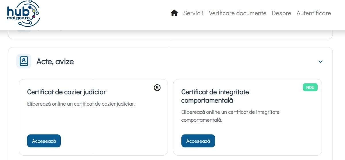Click Accesează for Certificat de cazier judiciar
This screenshot has height=160, width=345.
click(44, 141)
